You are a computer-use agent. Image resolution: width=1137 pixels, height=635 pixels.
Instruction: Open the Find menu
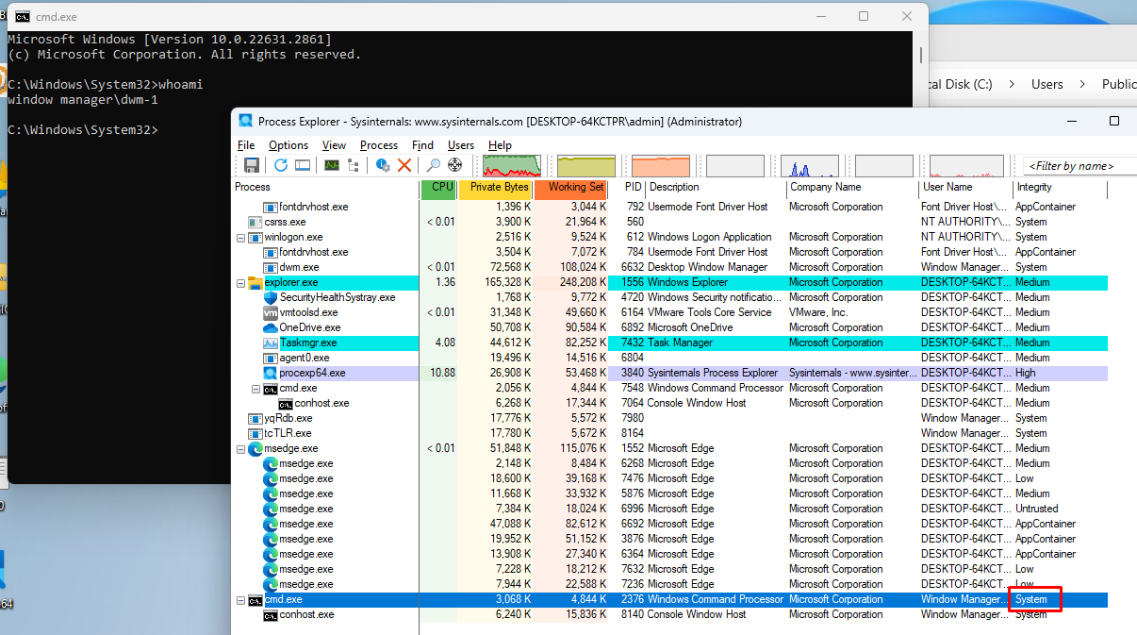pyautogui.click(x=422, y=145)
